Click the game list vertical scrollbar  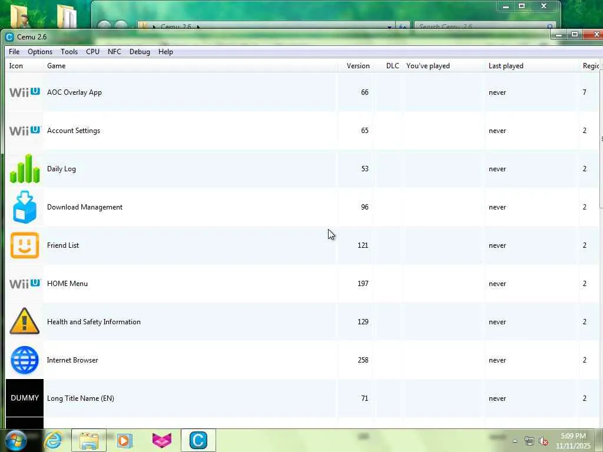(x=601, y=138)
